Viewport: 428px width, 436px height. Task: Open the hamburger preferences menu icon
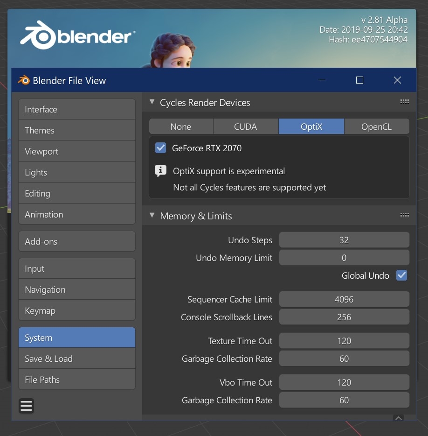point(27,406)
